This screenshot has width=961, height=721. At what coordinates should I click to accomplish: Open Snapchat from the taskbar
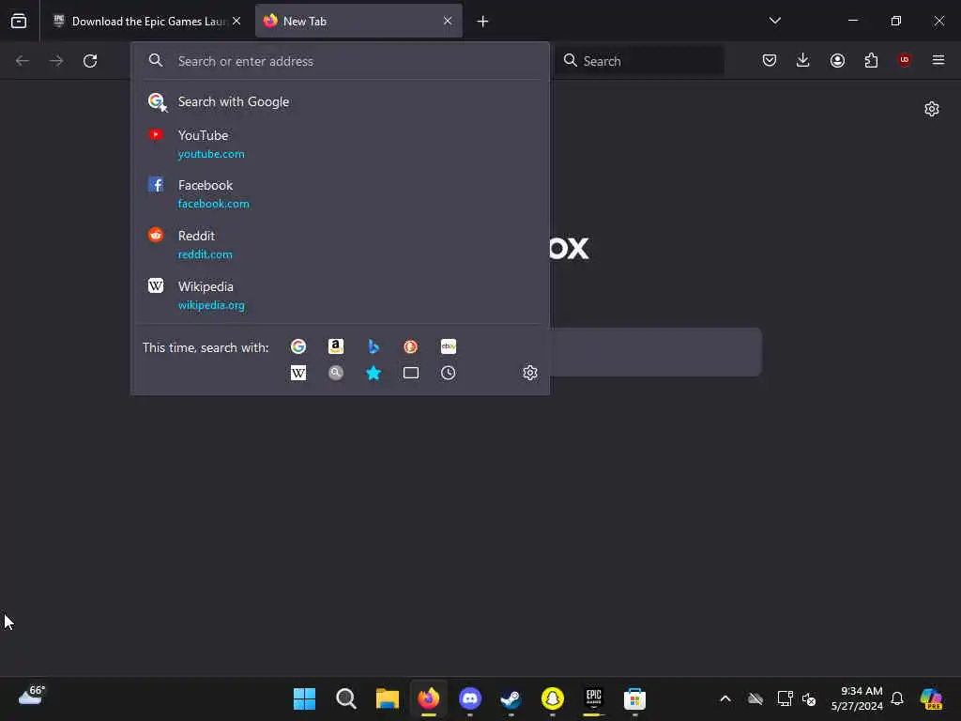click(x=552, y=698)
